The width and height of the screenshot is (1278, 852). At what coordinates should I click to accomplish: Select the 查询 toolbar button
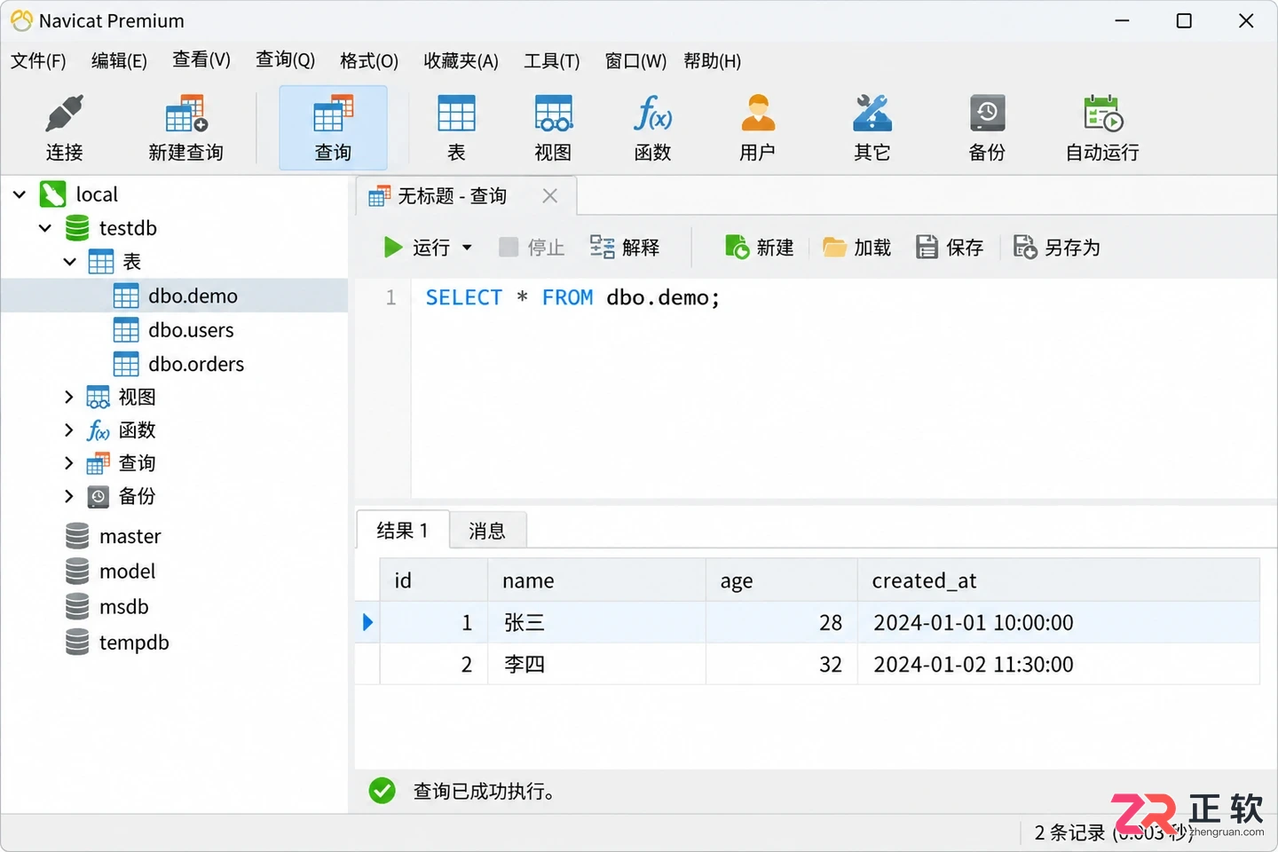point(333,128)
